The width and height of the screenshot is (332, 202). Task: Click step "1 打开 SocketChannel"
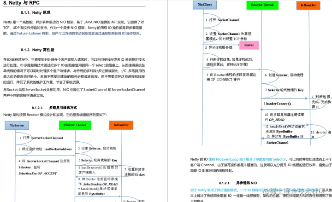(222, 20)
